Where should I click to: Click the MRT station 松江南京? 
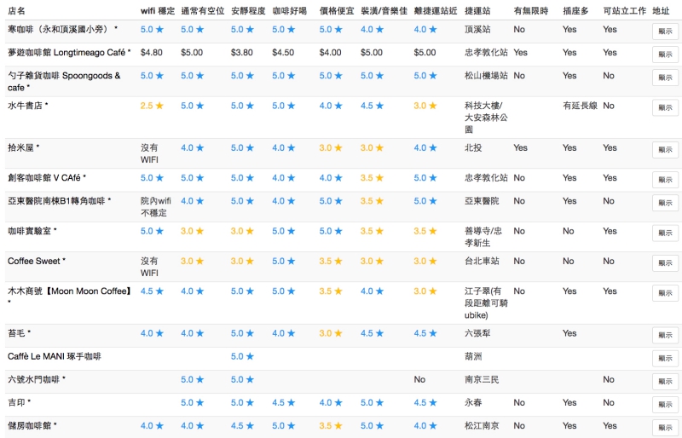482,425
